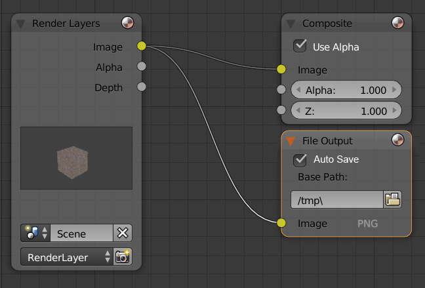Image resolution: width=425 pixels, height=288 pixels.
Task: Click the /tmp\ base path field
Action: [x=337, y=200]
